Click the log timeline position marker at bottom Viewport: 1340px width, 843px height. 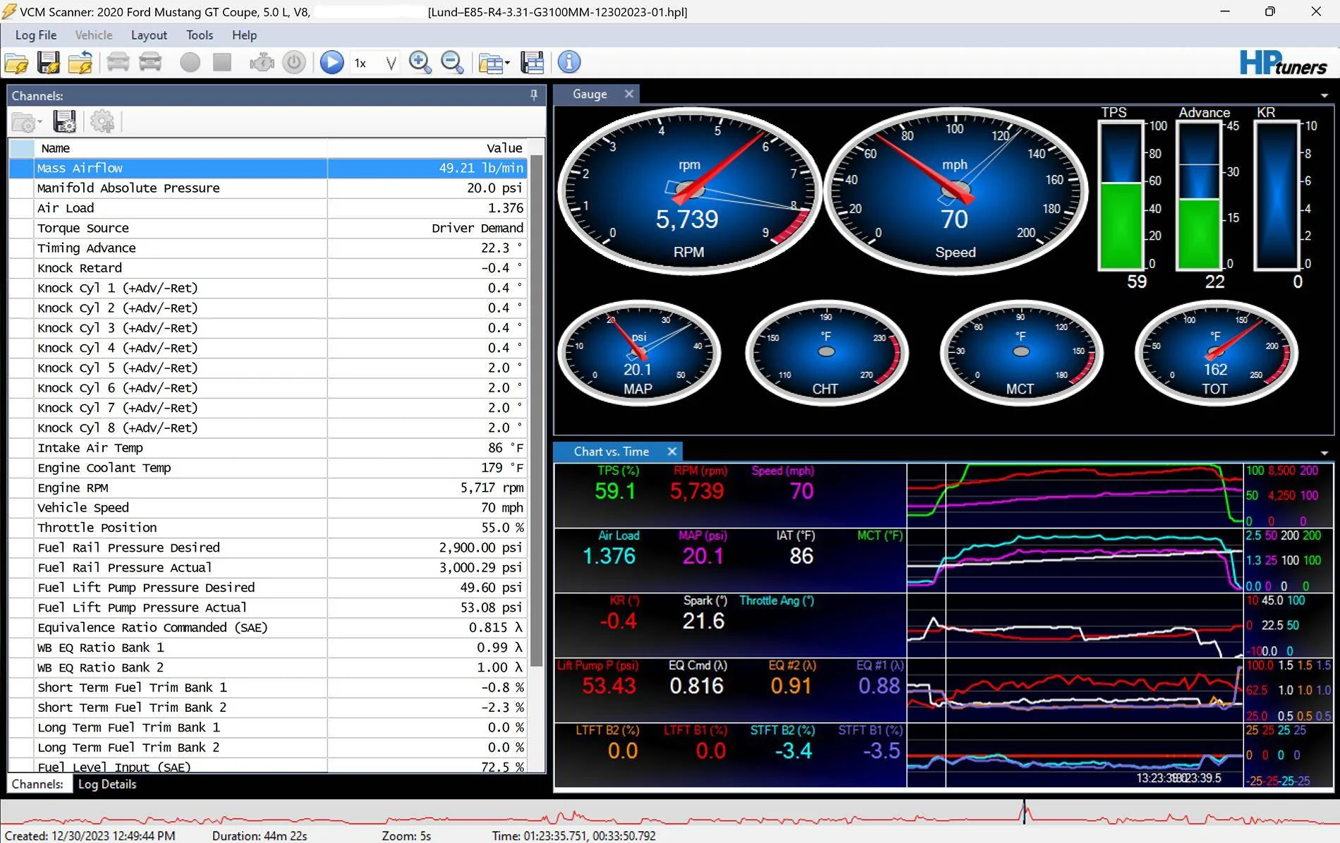[x=1024, y=812]
